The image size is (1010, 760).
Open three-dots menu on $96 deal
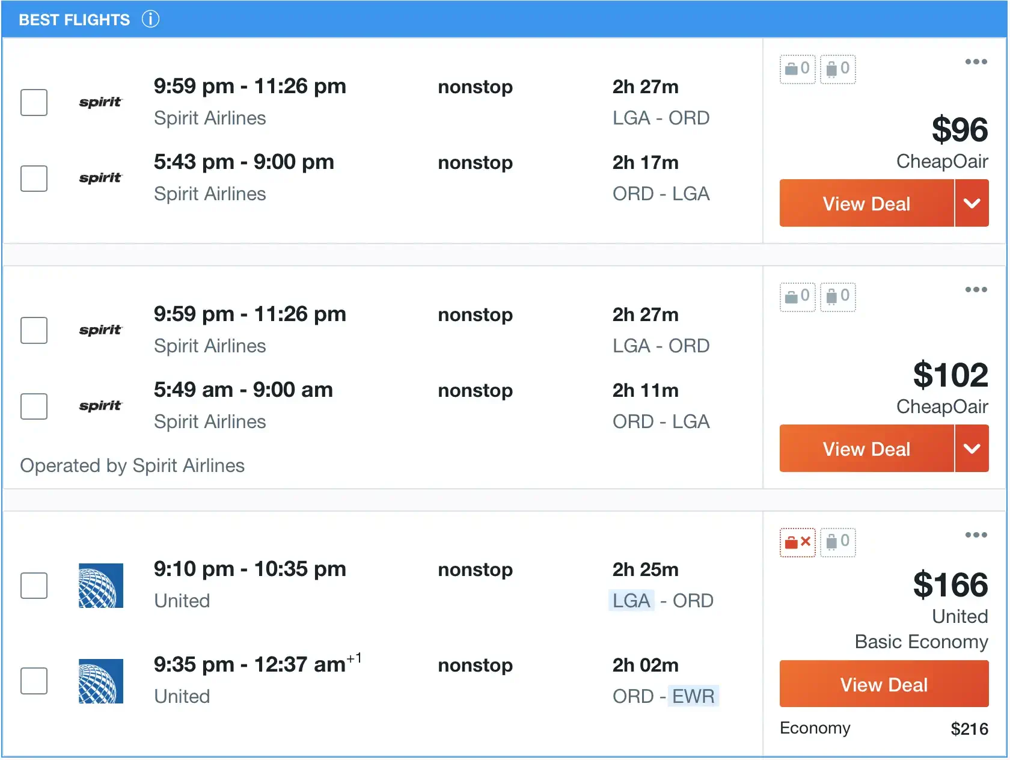pos(975,61)
